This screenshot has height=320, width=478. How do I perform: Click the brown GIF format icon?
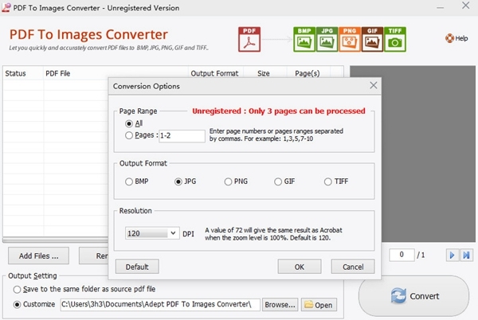(372, 40)
